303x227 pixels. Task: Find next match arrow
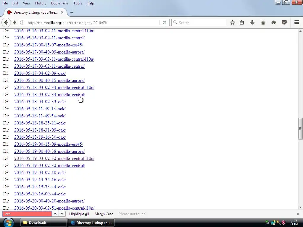point(62,214)
